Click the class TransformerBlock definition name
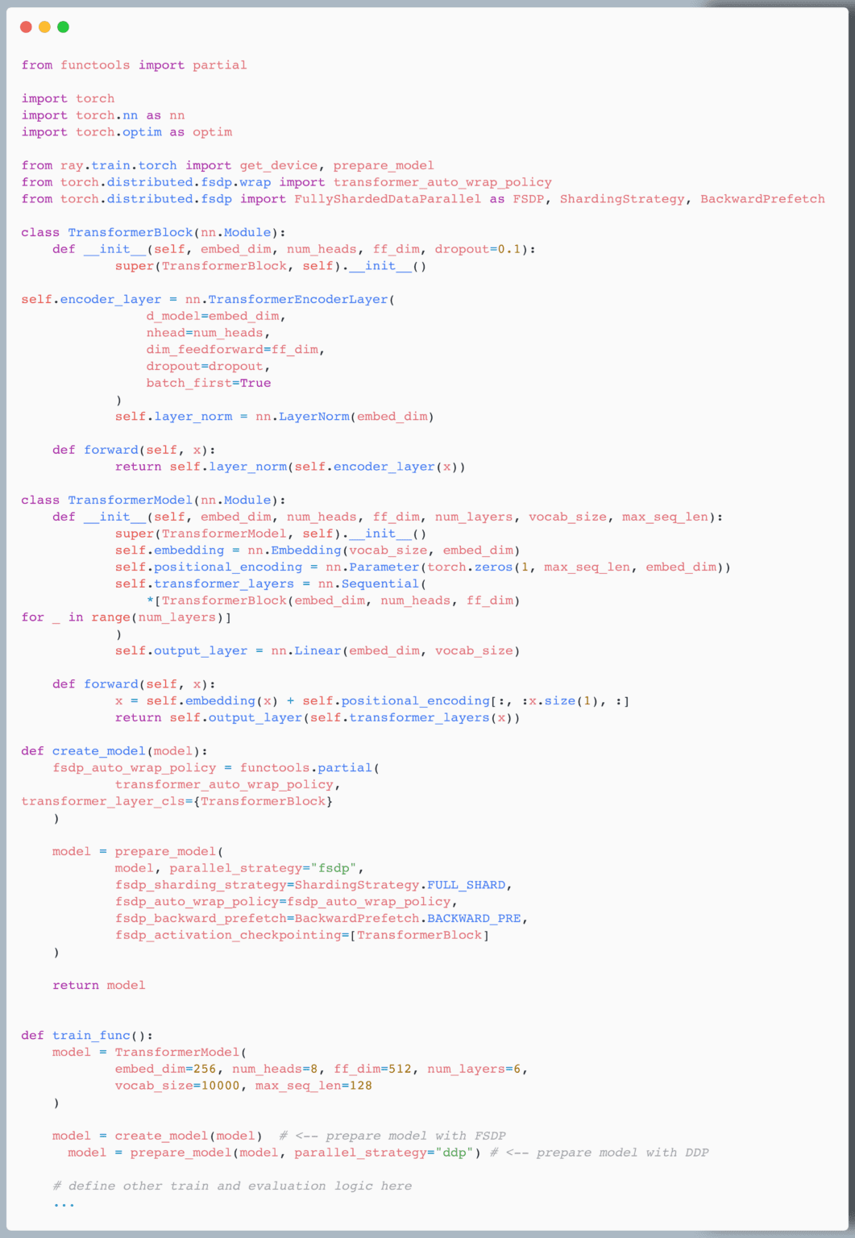 click(x=131, y=233)
